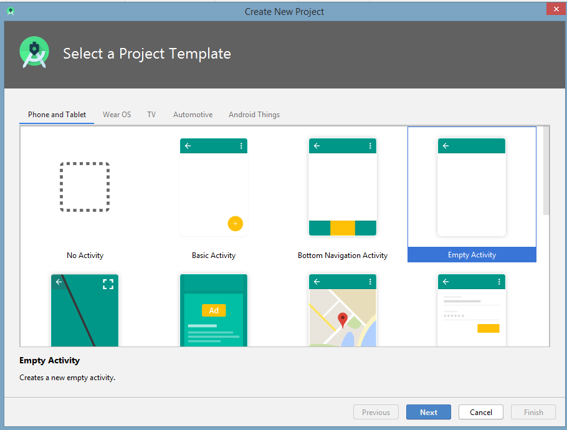
Task: Click the back arrow on Empty Activity preview
Action: [445, 145]
